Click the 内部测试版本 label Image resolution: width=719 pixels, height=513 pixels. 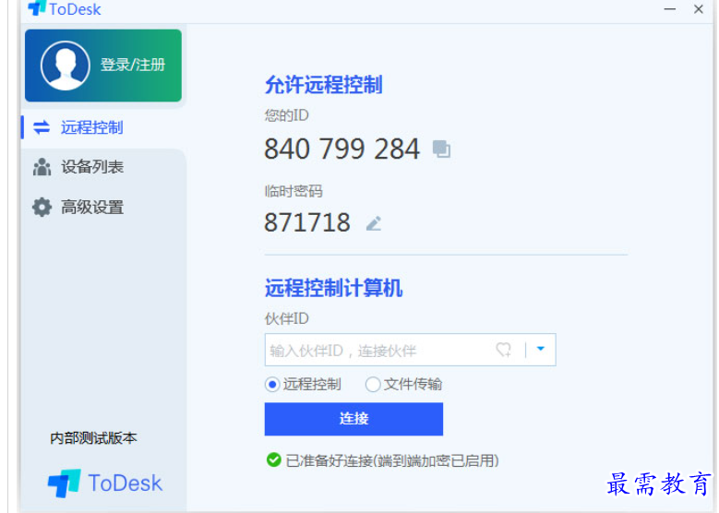tap(93, 438)
